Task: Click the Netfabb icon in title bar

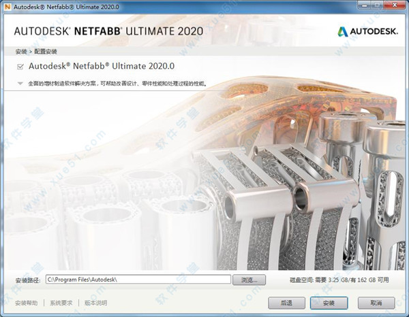Action: 7,7
